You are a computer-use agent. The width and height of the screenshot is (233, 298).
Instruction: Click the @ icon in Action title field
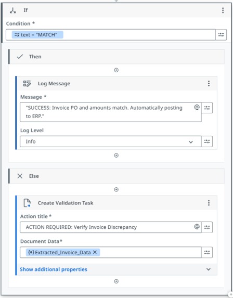(x=197, y=227)
